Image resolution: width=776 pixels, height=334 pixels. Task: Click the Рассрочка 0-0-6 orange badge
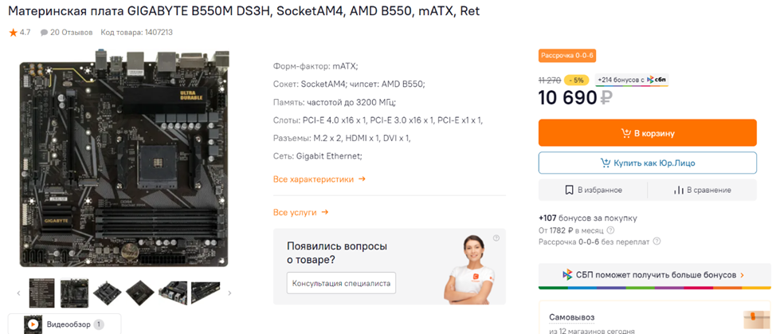pyautogui.click(x=567, y=56)
